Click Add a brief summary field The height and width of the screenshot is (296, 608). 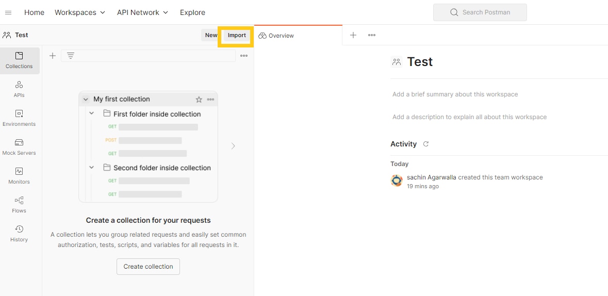pyautogui.click(x=455, y=94)
